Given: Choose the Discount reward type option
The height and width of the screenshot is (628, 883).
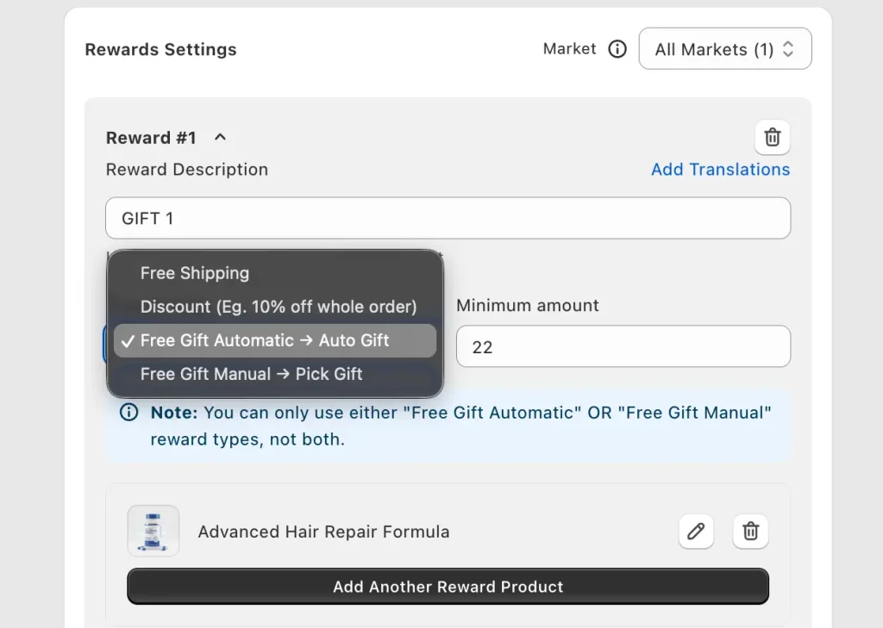Looking at the screenshot, I should click(x=278, y=307).
